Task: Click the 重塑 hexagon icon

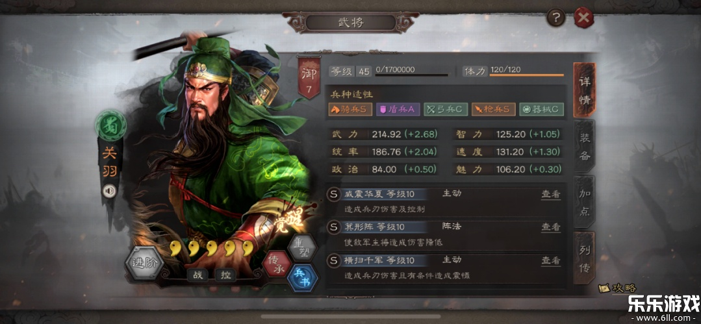Action: point(301,248)
